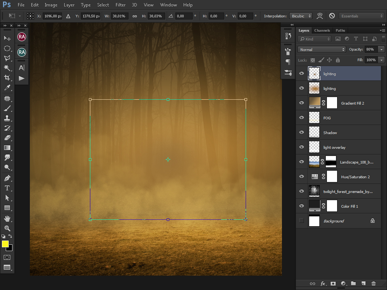The width and height of the screenshot is (387, 290).
Task: Cancel the transform in options bar
Action: coord(332,16)
